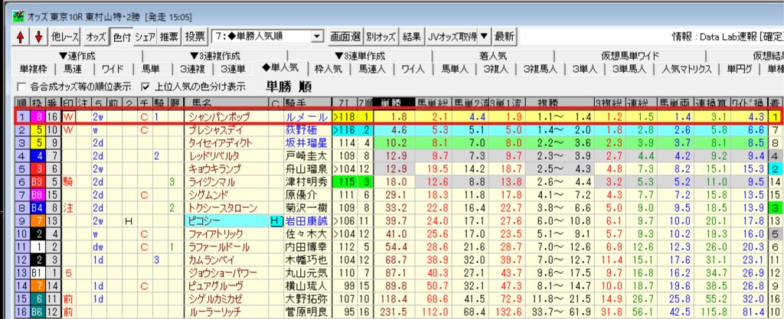Toggle the 色付 toolbar button
This screenshot has width=784, height=319.
tap(121, 36)
